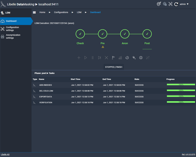Click the gears settings icon in header
This screenshot has height=157, width=196.
coord(165,4)
